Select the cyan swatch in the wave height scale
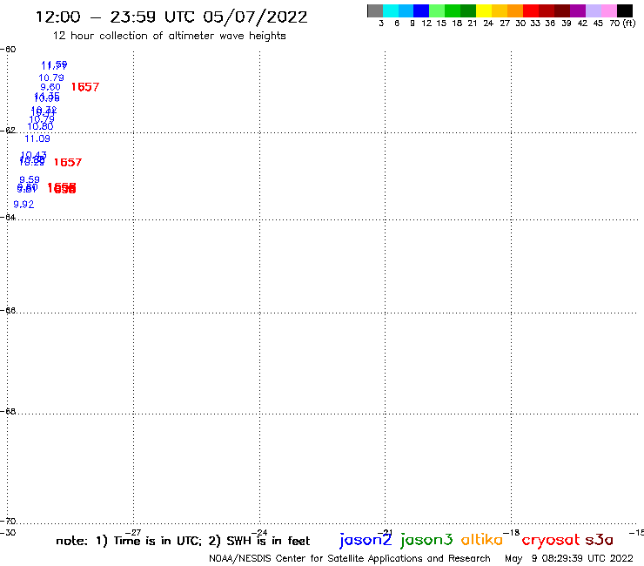Screen dimensions: 644x566 [x=391, y=10]
